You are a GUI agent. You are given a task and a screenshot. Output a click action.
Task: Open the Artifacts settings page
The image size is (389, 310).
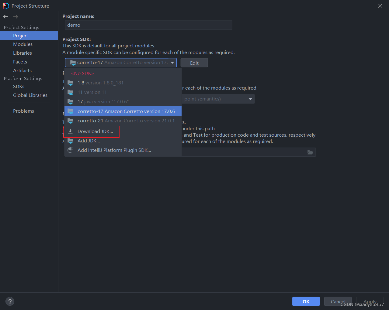tap(29, 71)
